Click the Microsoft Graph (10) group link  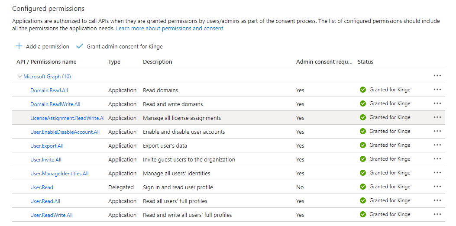(x=47, y=77)
